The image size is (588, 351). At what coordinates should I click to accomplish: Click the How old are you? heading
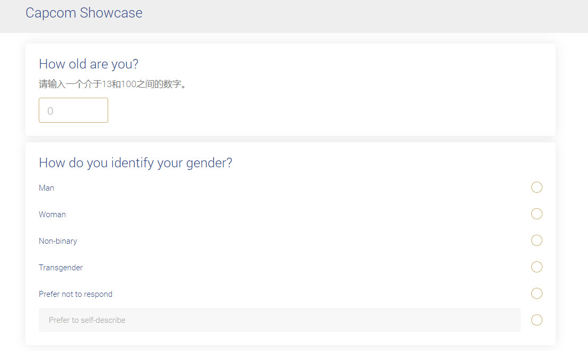[x=89, y=64]
